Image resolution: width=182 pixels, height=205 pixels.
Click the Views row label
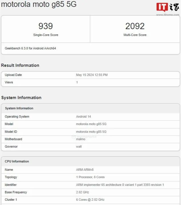click(x=9, y=82)
